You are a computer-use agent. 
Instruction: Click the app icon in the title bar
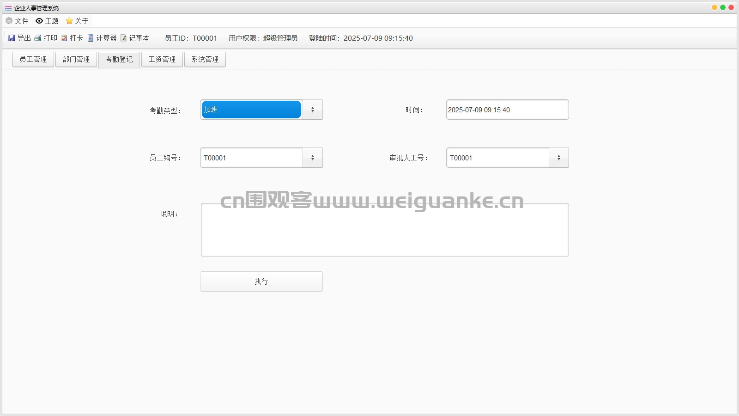pos(8,8)
